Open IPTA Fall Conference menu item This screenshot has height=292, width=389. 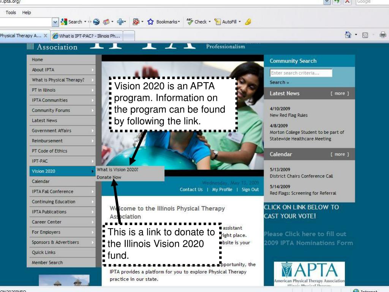63,192
